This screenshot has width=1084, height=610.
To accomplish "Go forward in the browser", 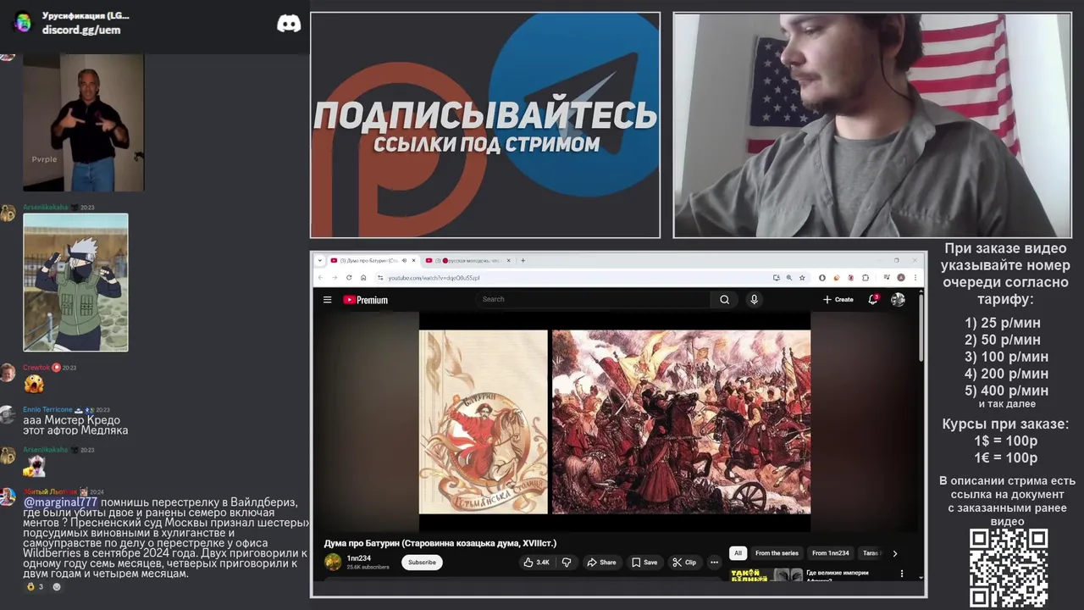I will click(x=334, y=277).
